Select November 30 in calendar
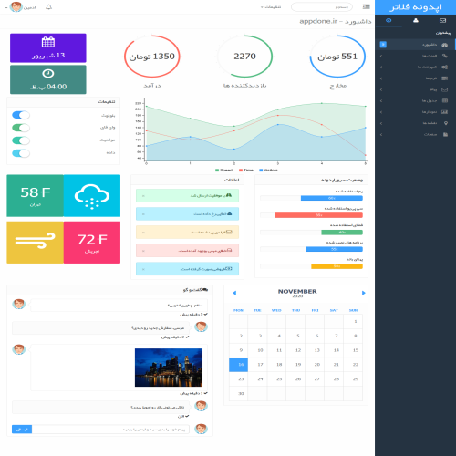Screen dimensions: 456x456 pyautogui.click(x=239, y=394)
